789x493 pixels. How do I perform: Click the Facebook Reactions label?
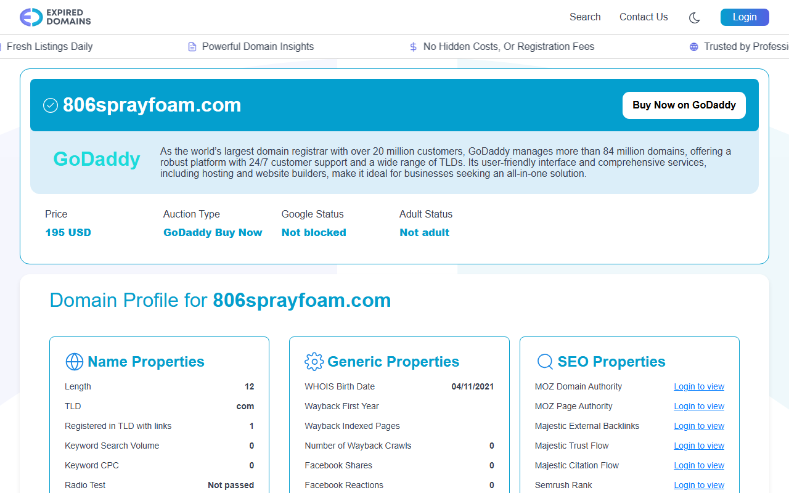pyautogui.click(x=344, y=485)
